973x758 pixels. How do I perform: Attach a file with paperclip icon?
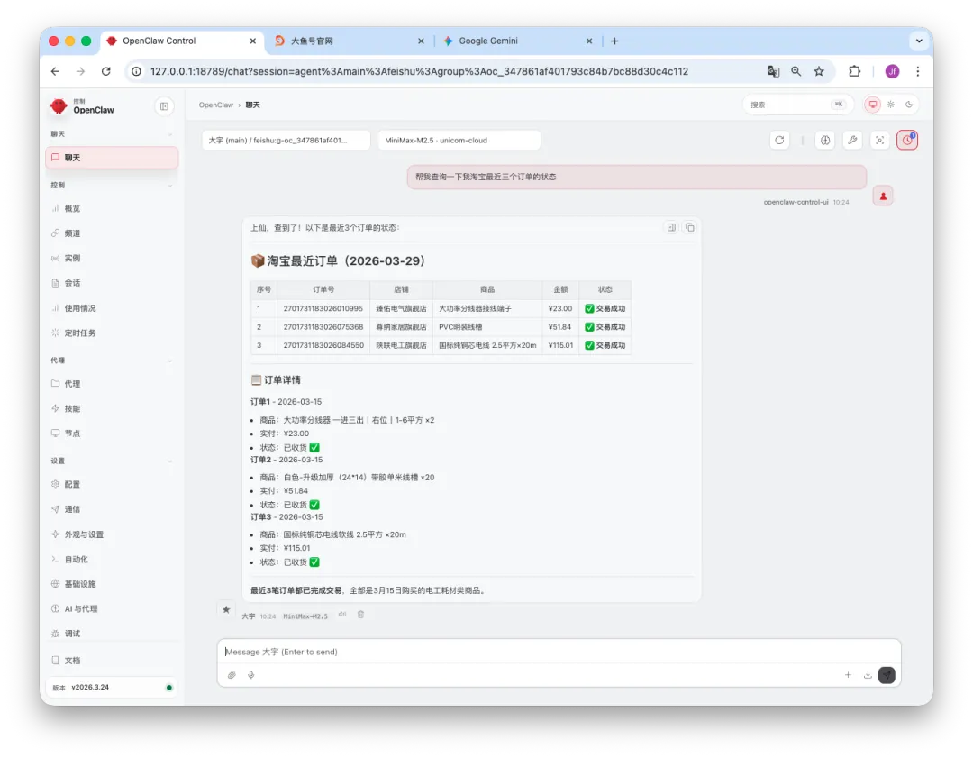point(232,675)
